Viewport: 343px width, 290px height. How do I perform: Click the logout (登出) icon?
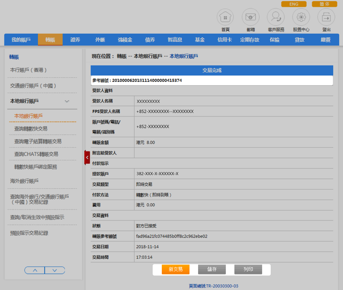pyautogui.click(x=326, y=17)
